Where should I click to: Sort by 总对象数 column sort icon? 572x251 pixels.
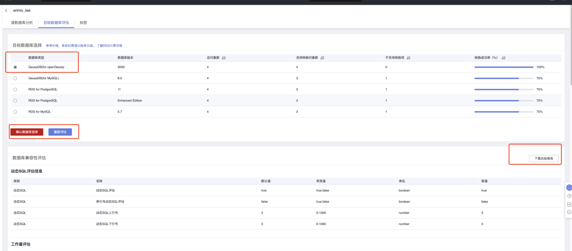pyautogui.click(x=224, y=58)
